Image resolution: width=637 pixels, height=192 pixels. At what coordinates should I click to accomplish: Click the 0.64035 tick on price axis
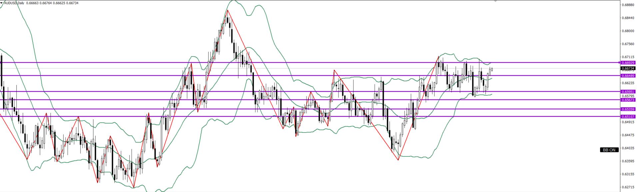coord(628,148)
